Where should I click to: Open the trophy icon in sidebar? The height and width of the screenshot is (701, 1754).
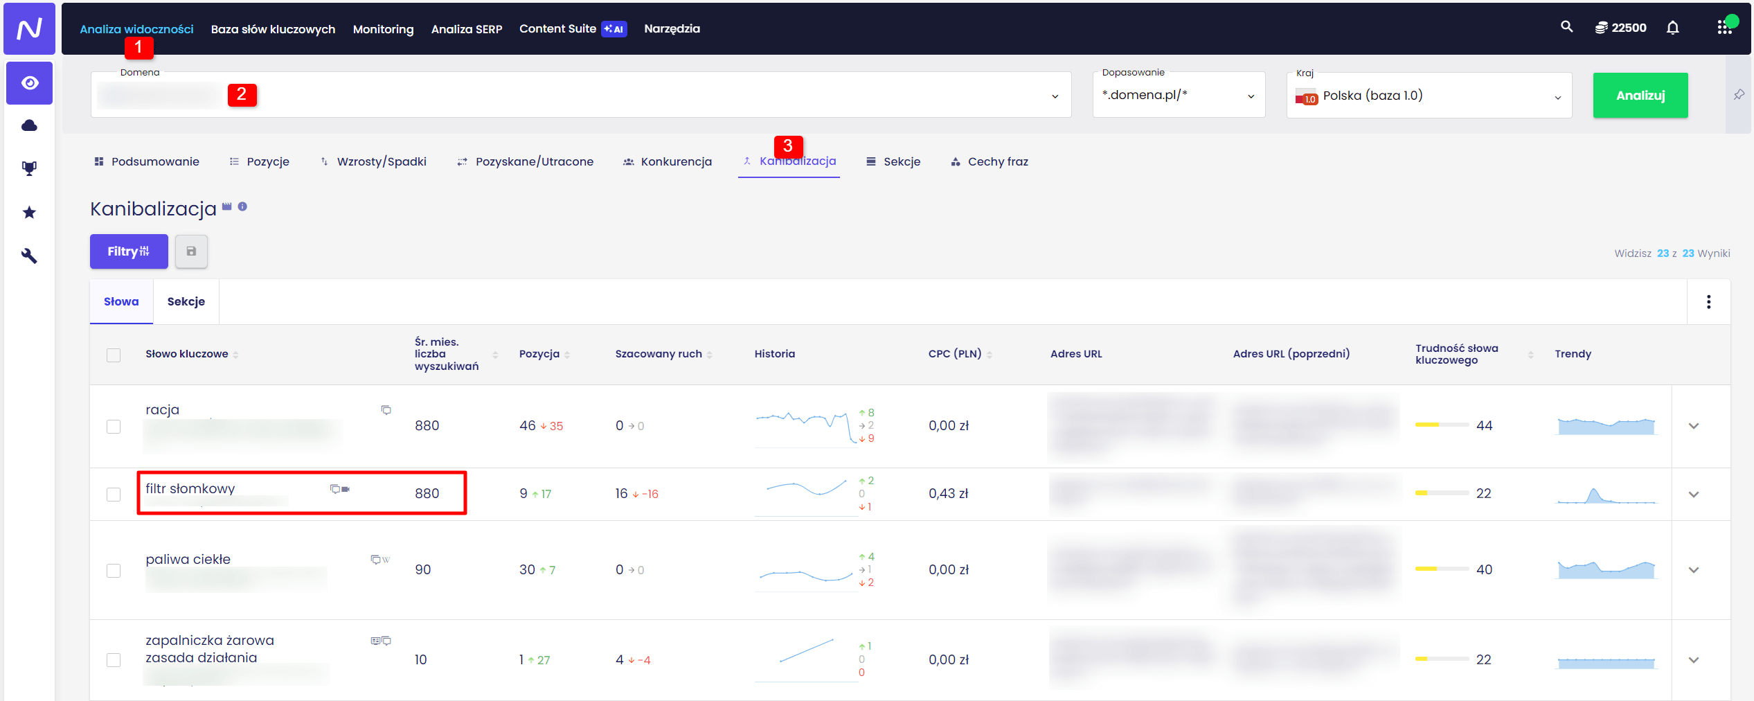pyautogui.click(x=29, y=168)
